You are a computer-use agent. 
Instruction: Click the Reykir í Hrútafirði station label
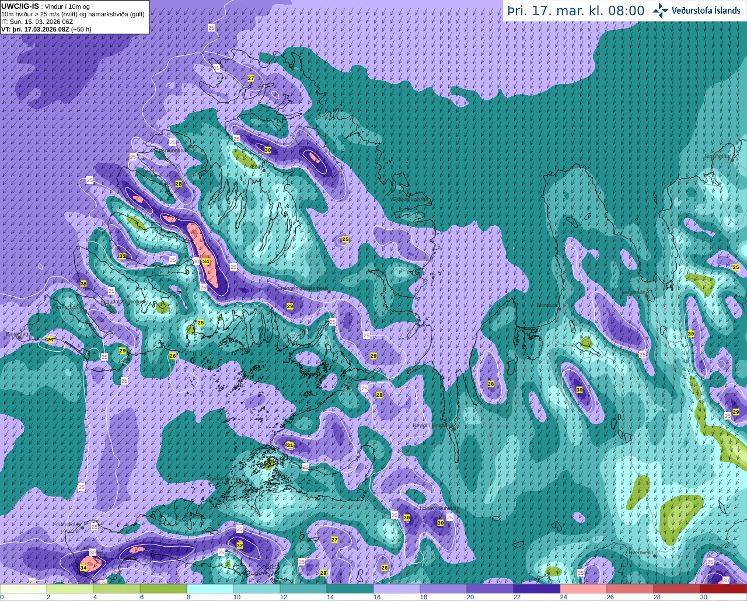(x=433, y=425)
